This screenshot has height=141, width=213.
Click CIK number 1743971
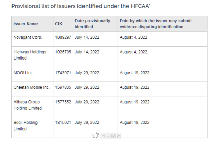pyautogui.click(x=63, y=73)
